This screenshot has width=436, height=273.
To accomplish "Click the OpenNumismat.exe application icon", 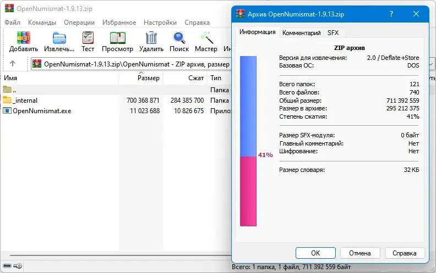I will tap(7, 111).
